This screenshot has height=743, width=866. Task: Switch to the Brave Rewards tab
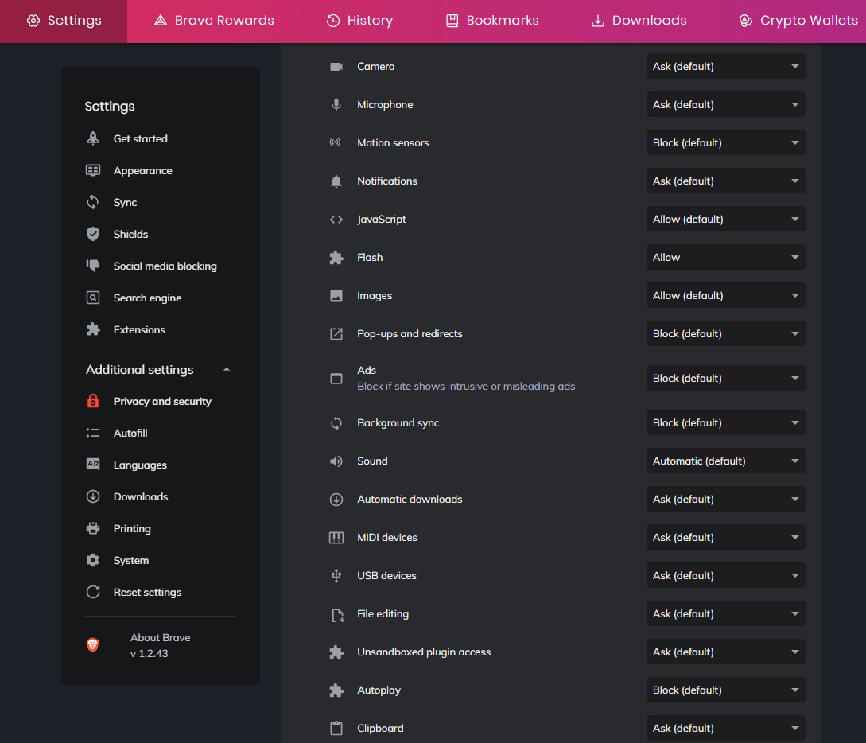[x=214, y=21]
